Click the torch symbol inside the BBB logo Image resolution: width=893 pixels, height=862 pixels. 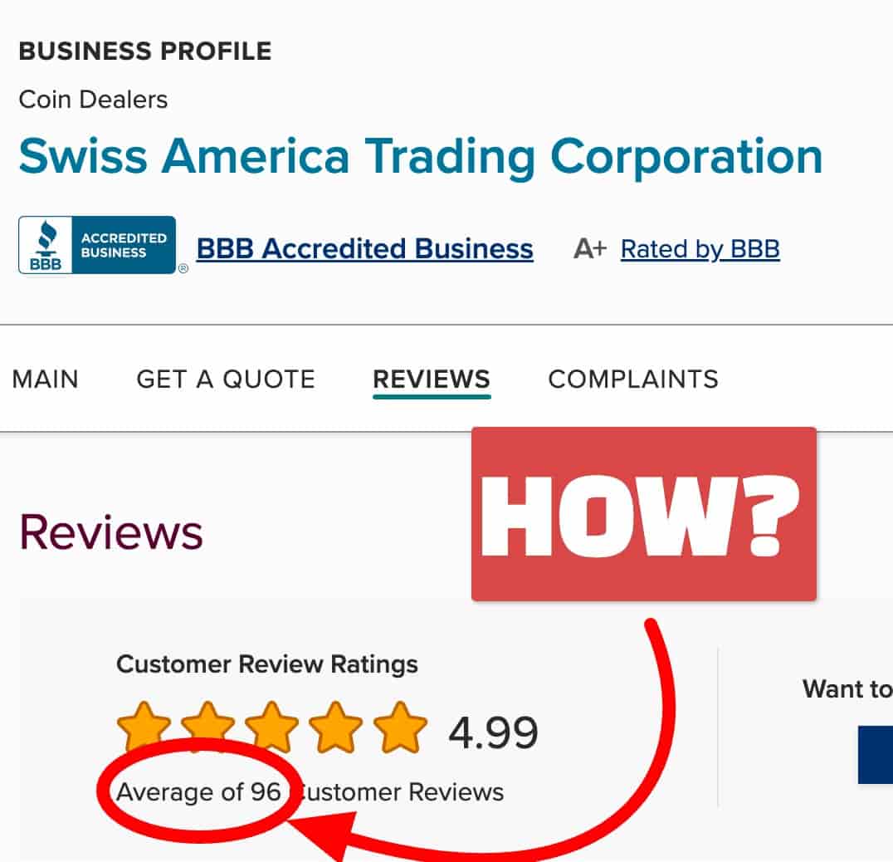[47, 238]
